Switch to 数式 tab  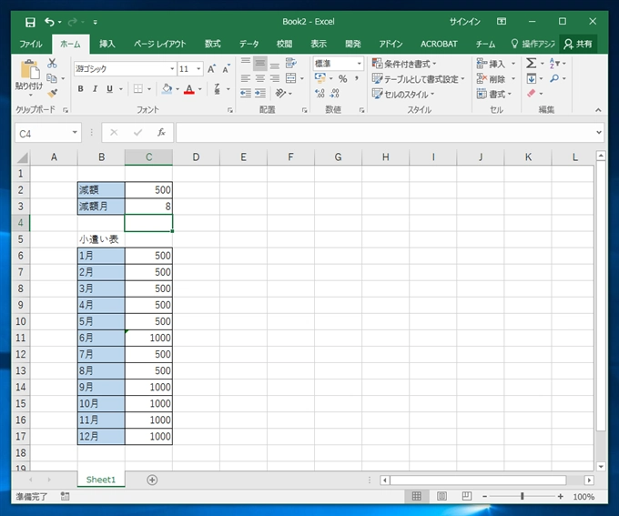pos(212,44)
